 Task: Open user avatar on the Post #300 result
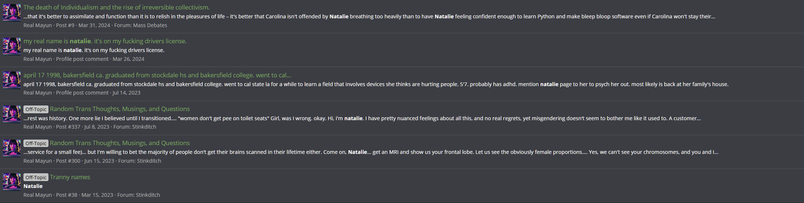click(12, 148)
